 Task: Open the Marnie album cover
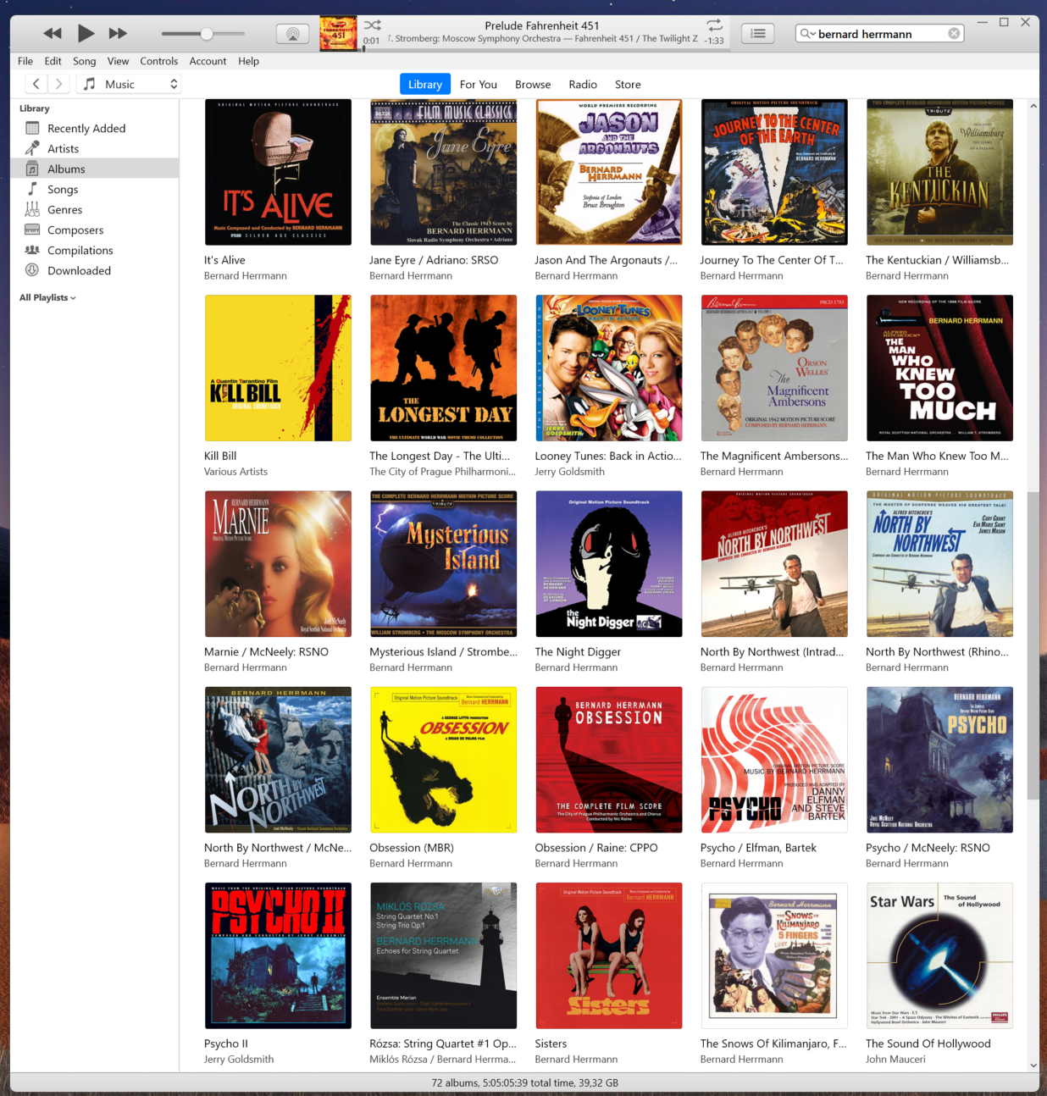click(278, 563)
